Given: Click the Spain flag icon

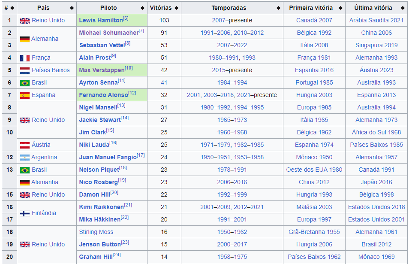Looking at the screenshot, I should tap(24, 95).
